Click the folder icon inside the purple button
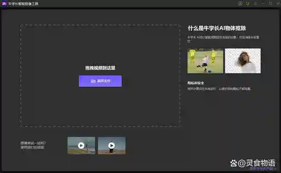Viewport: 281px width, 173px height. point(93,81)
